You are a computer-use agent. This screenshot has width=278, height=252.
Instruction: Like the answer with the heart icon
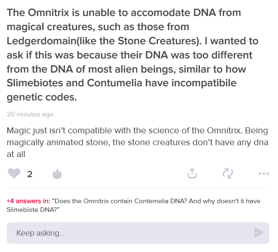15,173
